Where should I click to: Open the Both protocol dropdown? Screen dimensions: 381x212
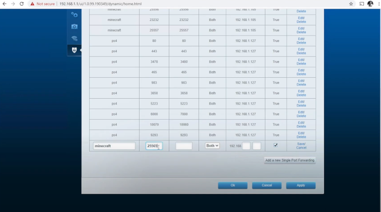(212, 146)
